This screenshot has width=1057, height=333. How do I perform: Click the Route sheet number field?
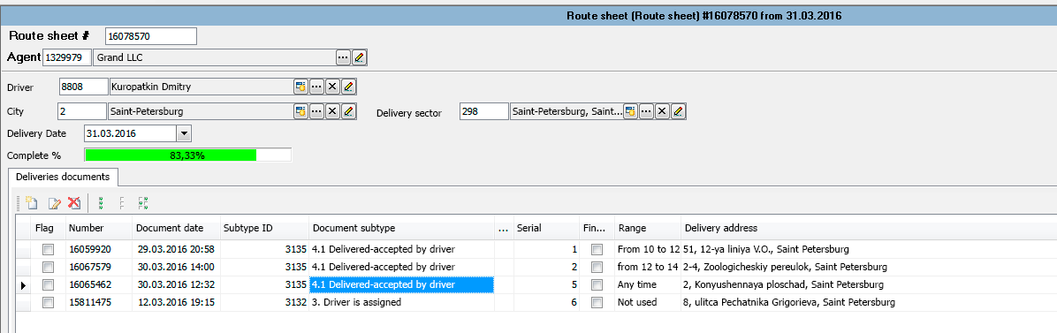click(x=151, y=35)
